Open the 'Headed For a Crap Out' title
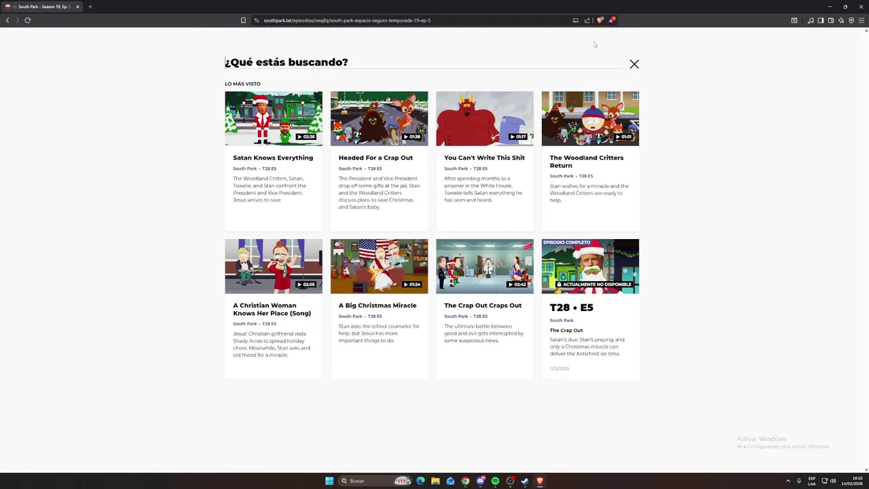Viewport: 869px width, 489px height. point(375,158)
